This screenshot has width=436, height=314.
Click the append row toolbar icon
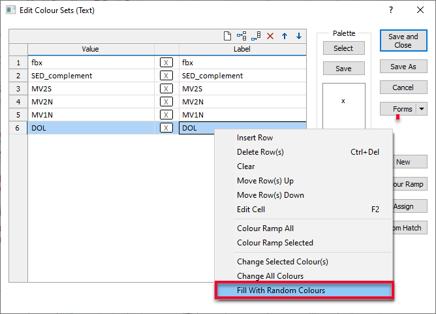256,37
